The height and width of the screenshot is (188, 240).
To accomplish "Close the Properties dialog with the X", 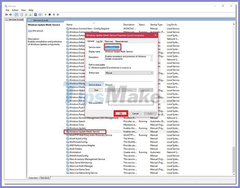I will [156, 36].
